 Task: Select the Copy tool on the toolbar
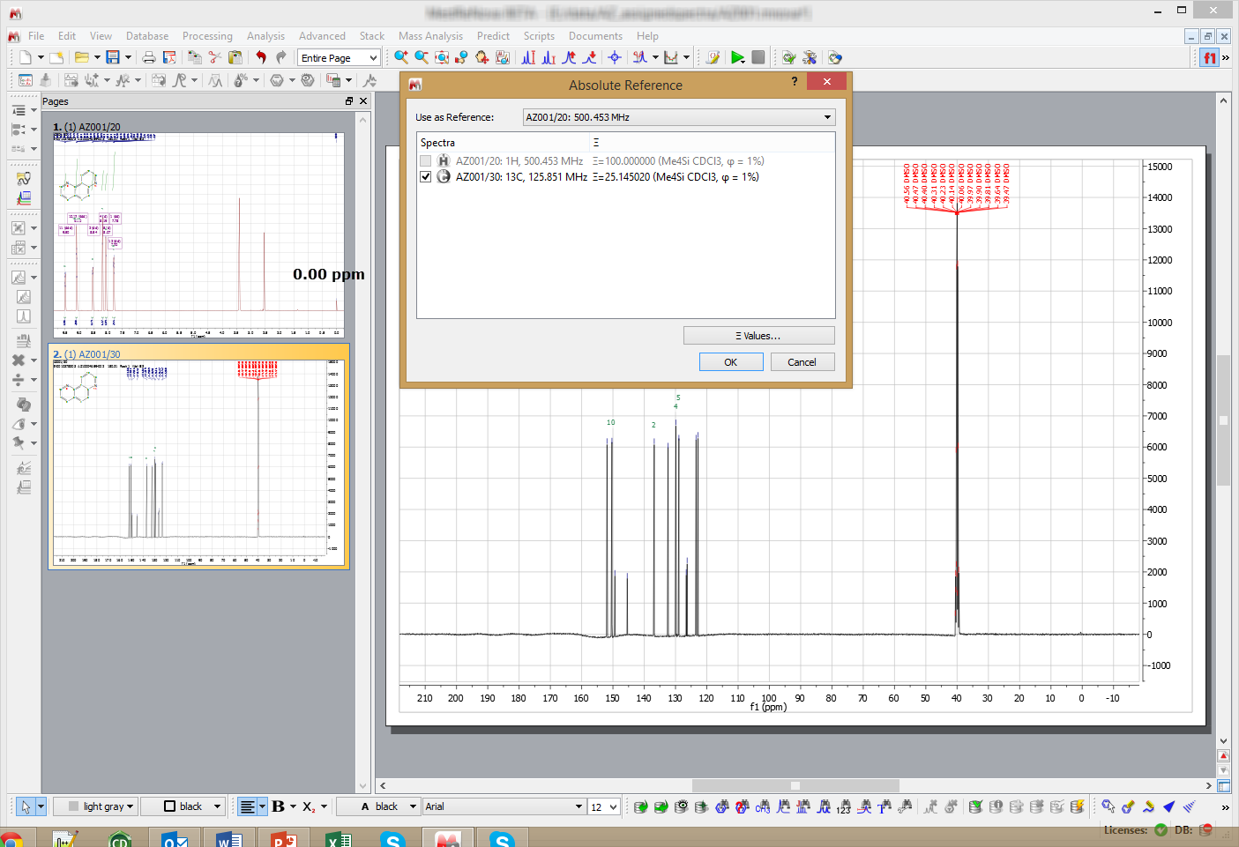pyautogui.click(x=195, y=56)
